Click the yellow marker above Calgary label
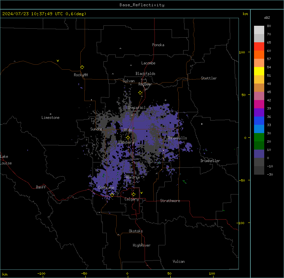The image size is (284, 278). click(x=133, y=194)
